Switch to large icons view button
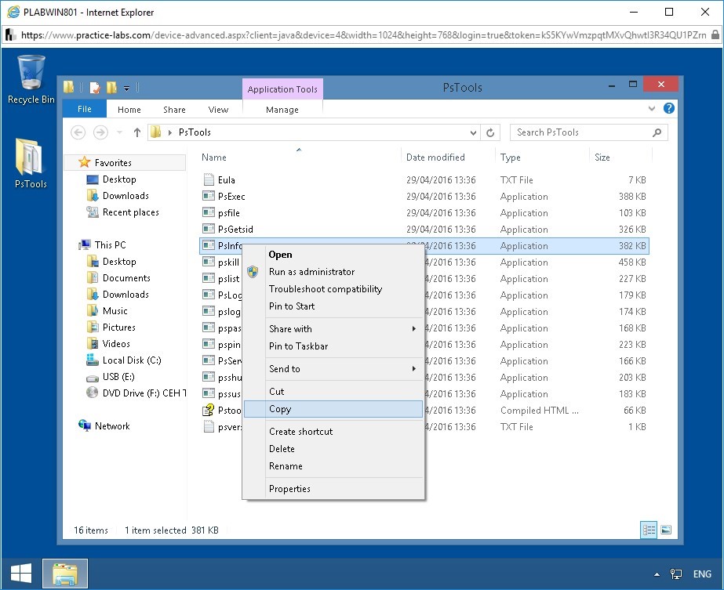This screenshot has height=590, width=724. click(665, 530)
